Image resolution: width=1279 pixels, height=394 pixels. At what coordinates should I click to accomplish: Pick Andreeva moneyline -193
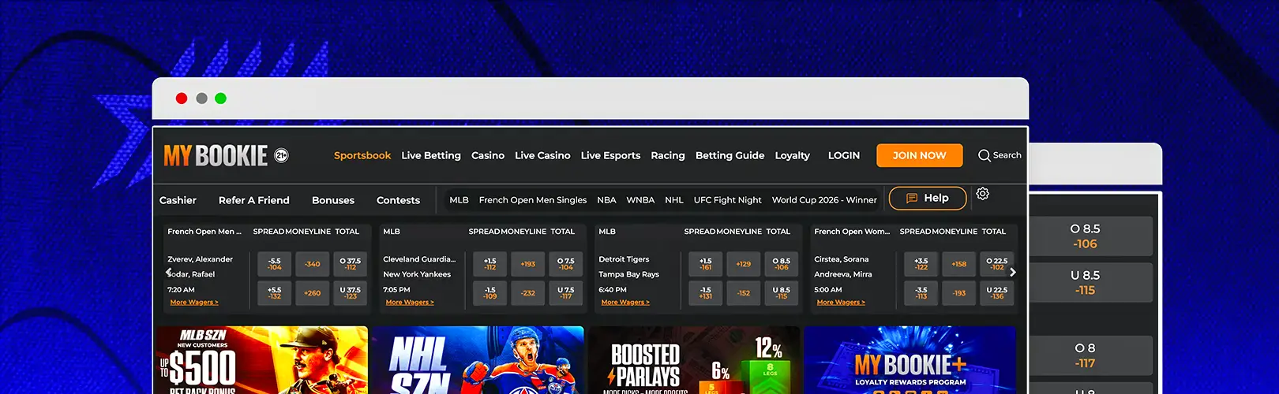[x=959, y=293]
